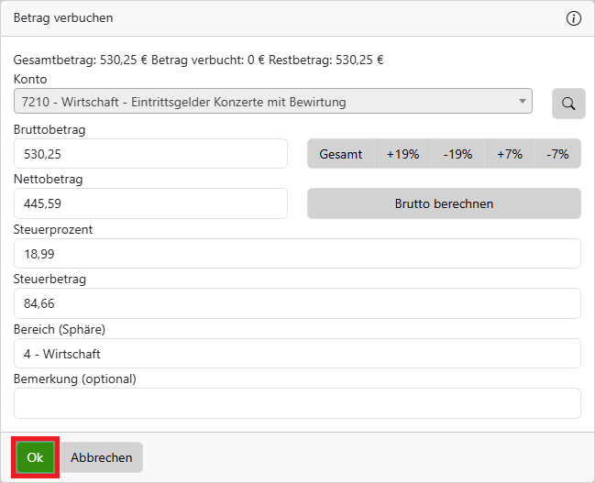Confirm the booking with the Ok button
The width and height of the screenshot is (595, 483).
[36, 457]
